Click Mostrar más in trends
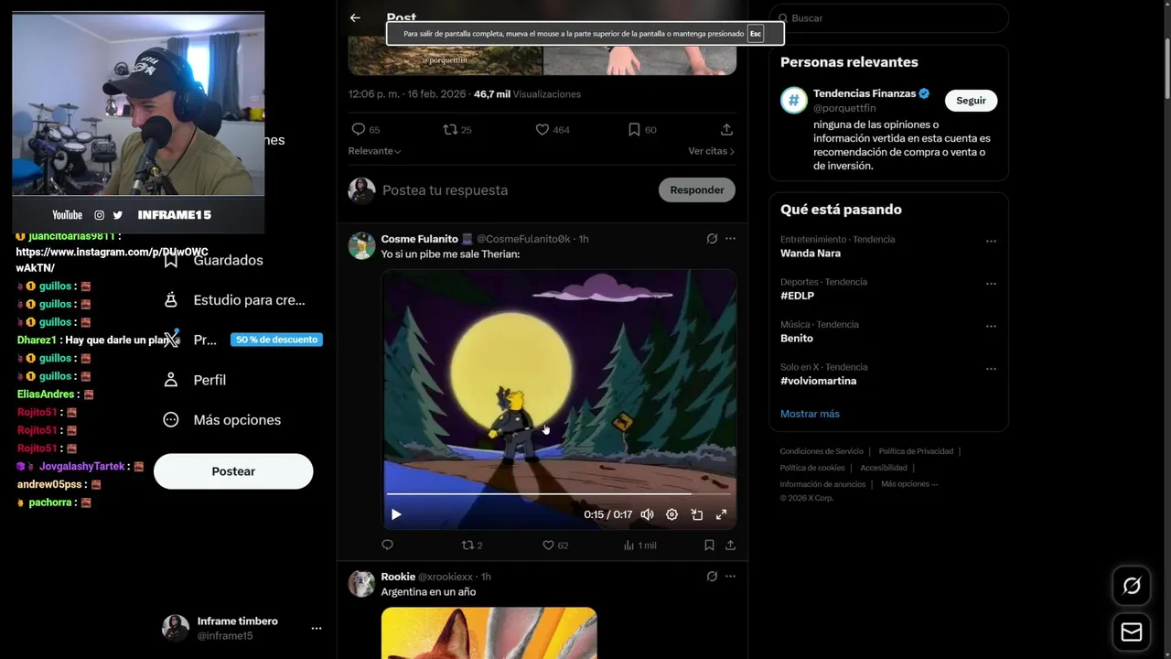 (810, 414)
